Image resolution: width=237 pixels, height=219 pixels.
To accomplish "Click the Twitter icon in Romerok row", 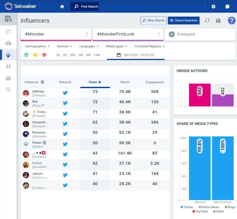I will [x=65, y=134].
